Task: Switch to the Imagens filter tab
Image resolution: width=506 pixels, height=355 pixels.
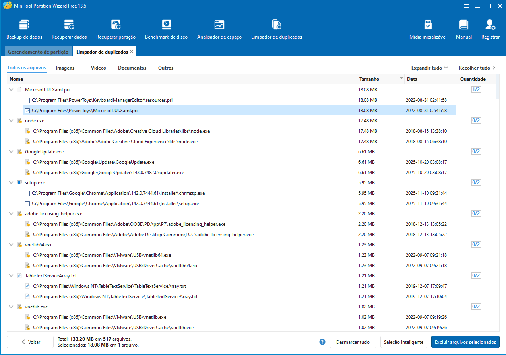Action: coord(65,68)
